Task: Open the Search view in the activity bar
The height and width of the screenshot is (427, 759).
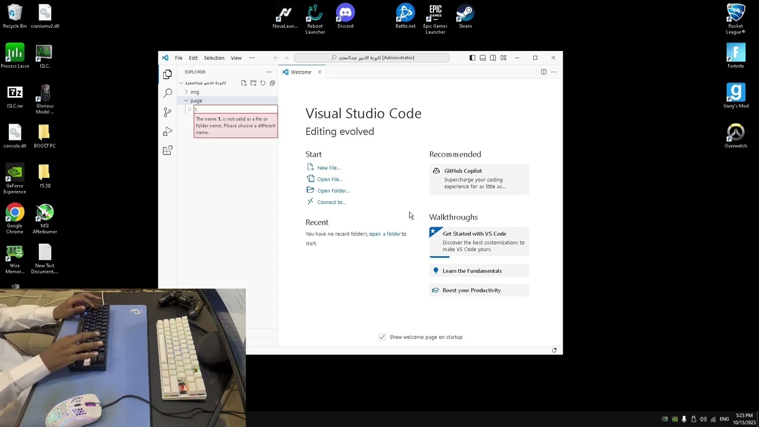Action: 167,93
